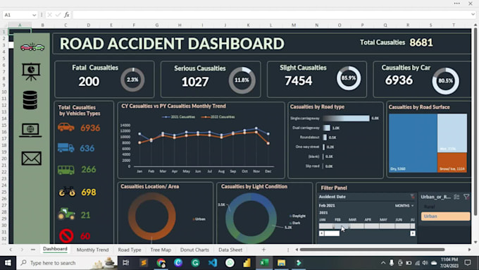Select Rural in the slicer
Viewport: 479px width, 270px height.
(445, 207)
